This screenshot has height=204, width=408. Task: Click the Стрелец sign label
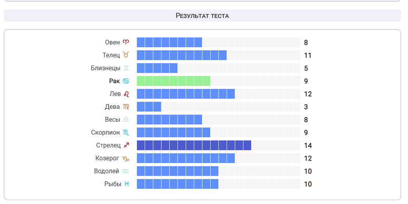coord(108,145)
